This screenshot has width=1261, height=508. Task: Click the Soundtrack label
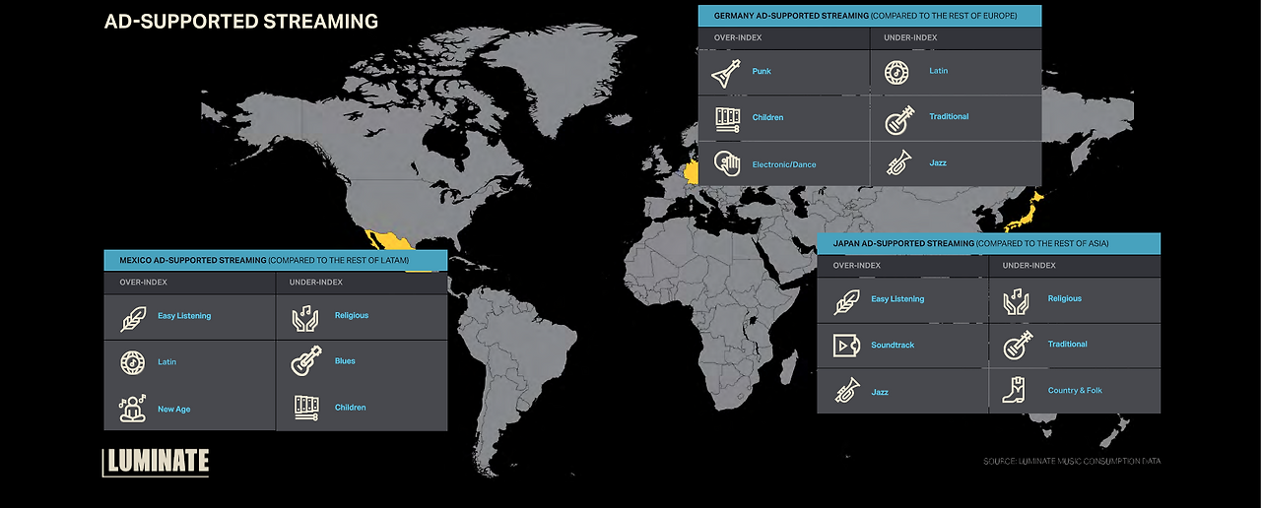tap(893, 346)
